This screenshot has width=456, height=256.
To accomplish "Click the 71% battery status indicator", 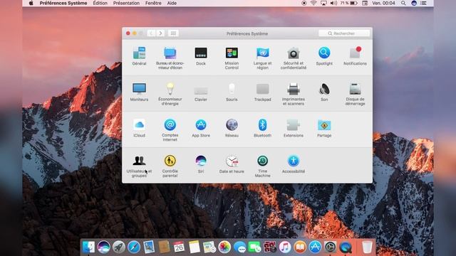I will coord(348,3).
